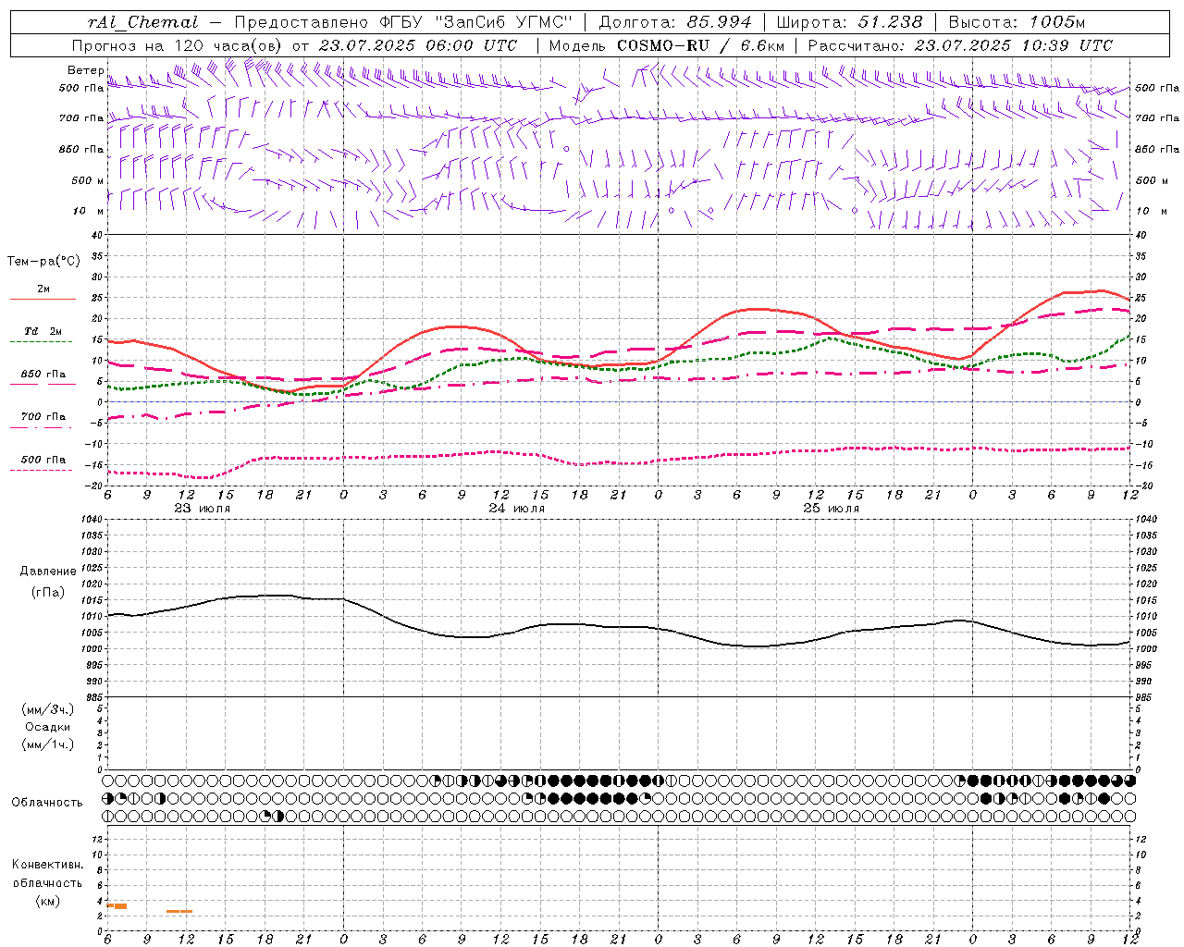This screenshot has height=947, width=1184.
Task: Click the latitude value Широта: 51.238
Action: click(849, 22)
